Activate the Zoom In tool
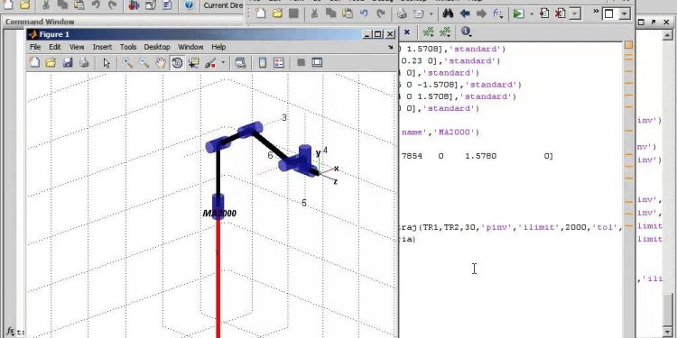The width and height of the screenshot is (677, 338). pos(127,63)
